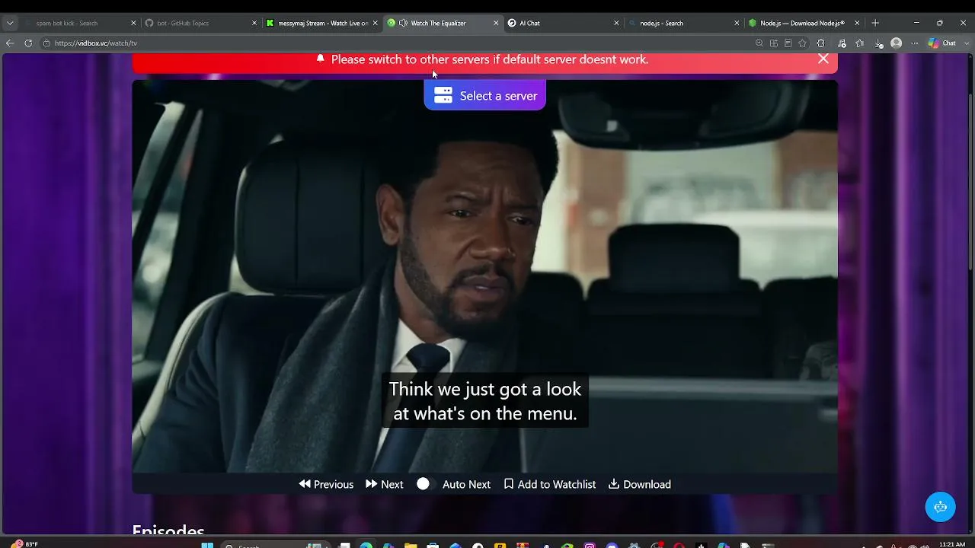Switch to the bot GitHub Topics tab
This screenshot has width=975, height=548.
coord(202,24)
